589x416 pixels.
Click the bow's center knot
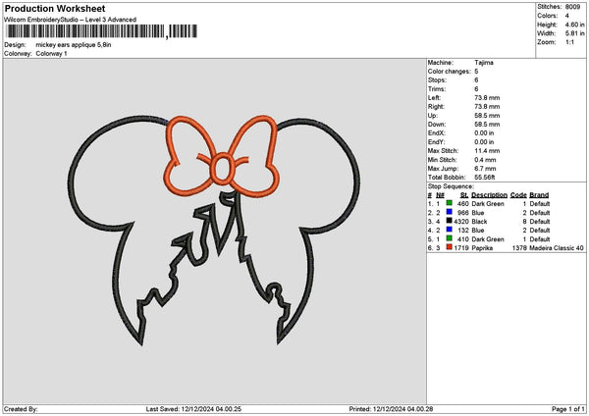click(223, 169)
